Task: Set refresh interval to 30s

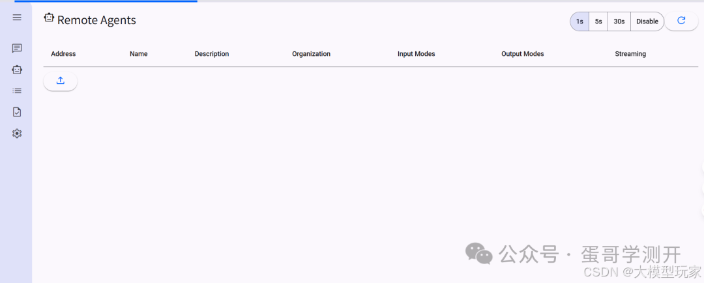Action: (619, 21)
